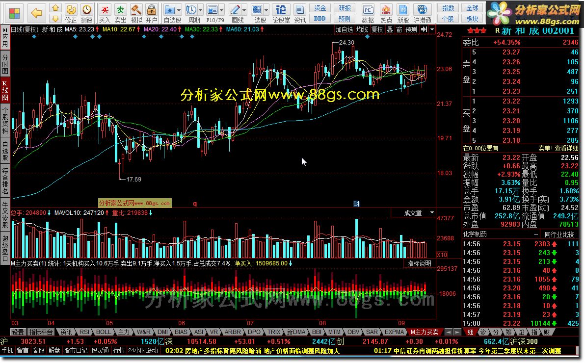
Task: Open the 测速 speed test icon
Action: [86, 13]
